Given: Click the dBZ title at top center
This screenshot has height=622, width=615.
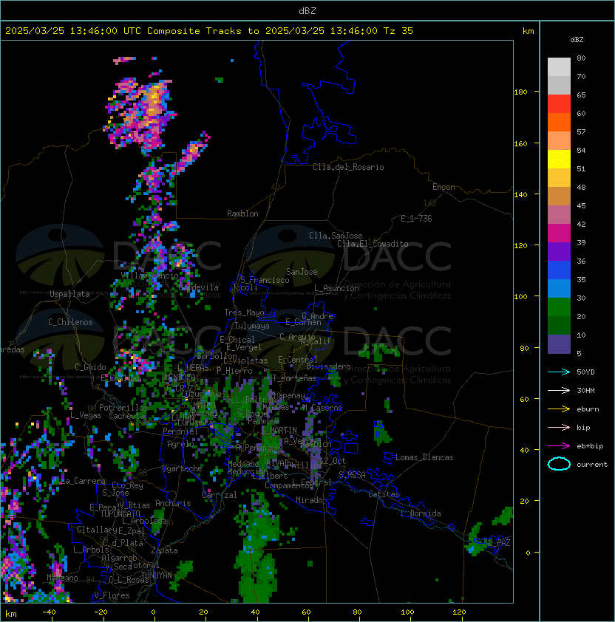Looking at the screenshot, I should coord(307,10).
